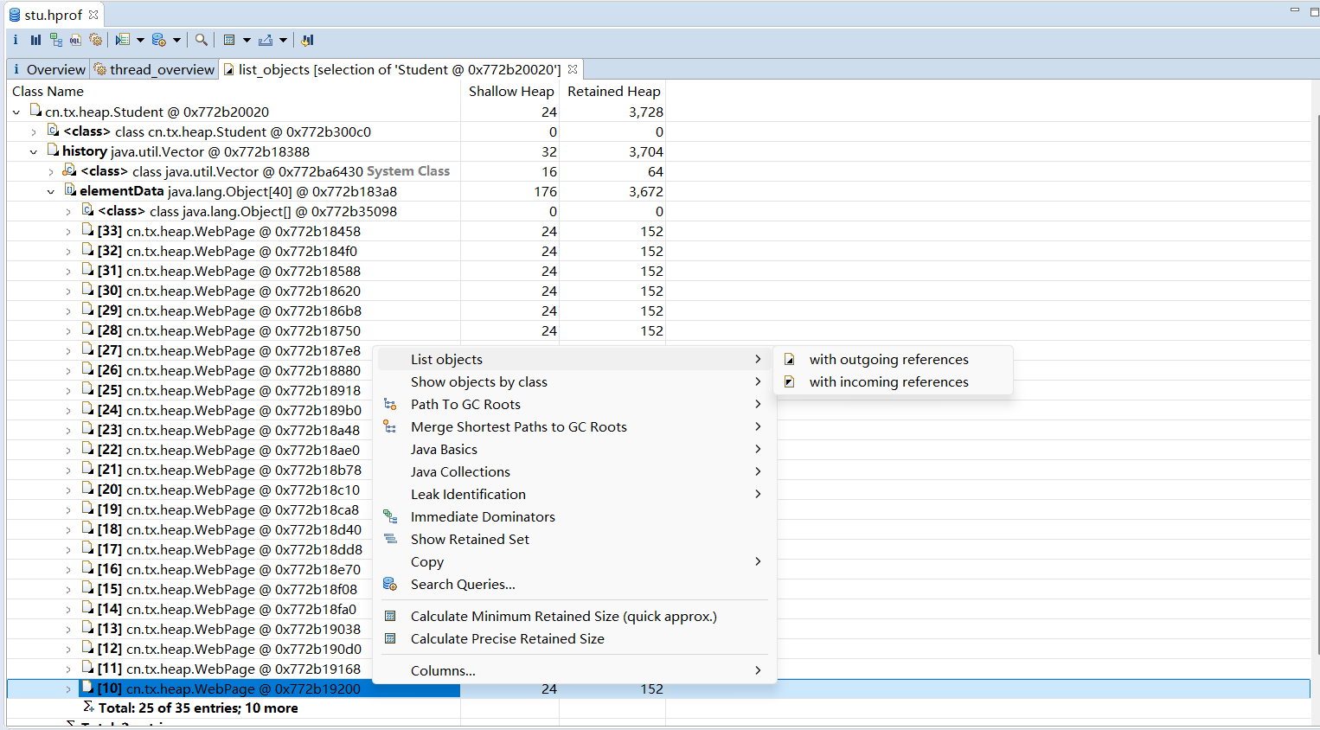Viewport: 1320px width, 730px height.
Task: Switch to the thread_overview tab
Action: tap(154, 69)
